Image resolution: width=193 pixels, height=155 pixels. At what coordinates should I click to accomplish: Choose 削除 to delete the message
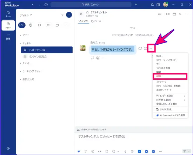point(170,76)
